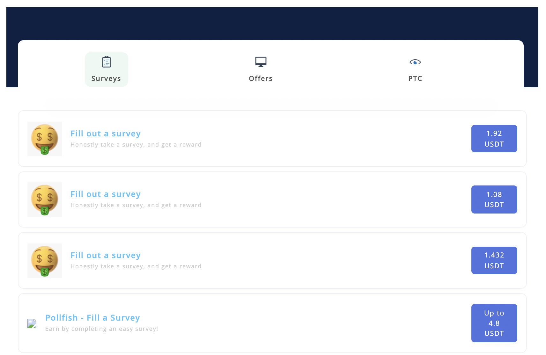The width and height of the screenshot is (546, 355).
Task: Click 'Honestly take a survey' description in 1.92 row
Action: tap(136, 145)
